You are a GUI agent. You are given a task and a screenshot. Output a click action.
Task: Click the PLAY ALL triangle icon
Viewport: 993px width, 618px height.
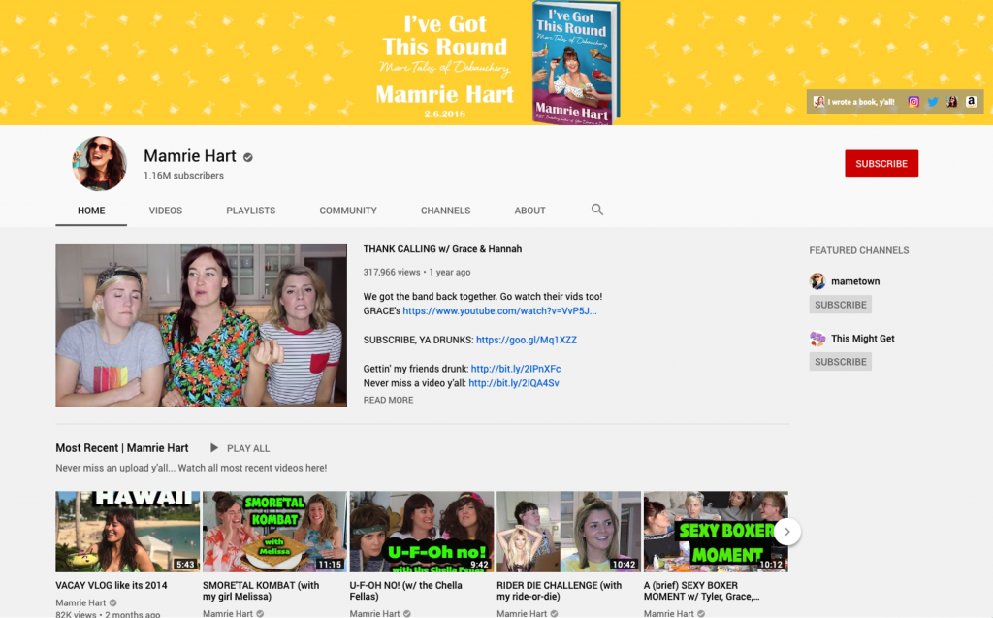(214, 448)
